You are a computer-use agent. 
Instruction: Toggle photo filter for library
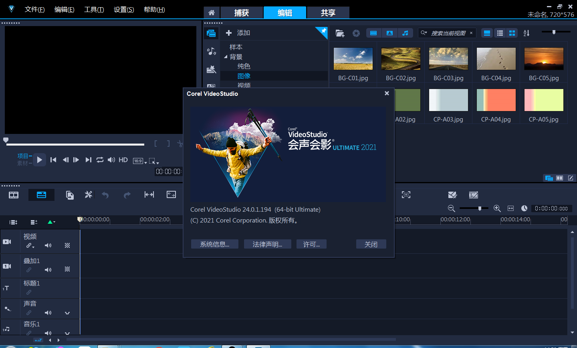point(389,33)
